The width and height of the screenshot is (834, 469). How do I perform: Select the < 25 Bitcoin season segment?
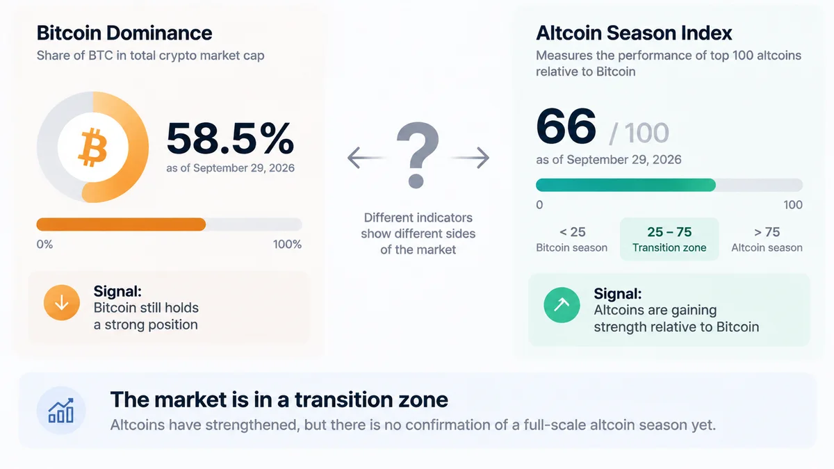[x=572, y=240]
